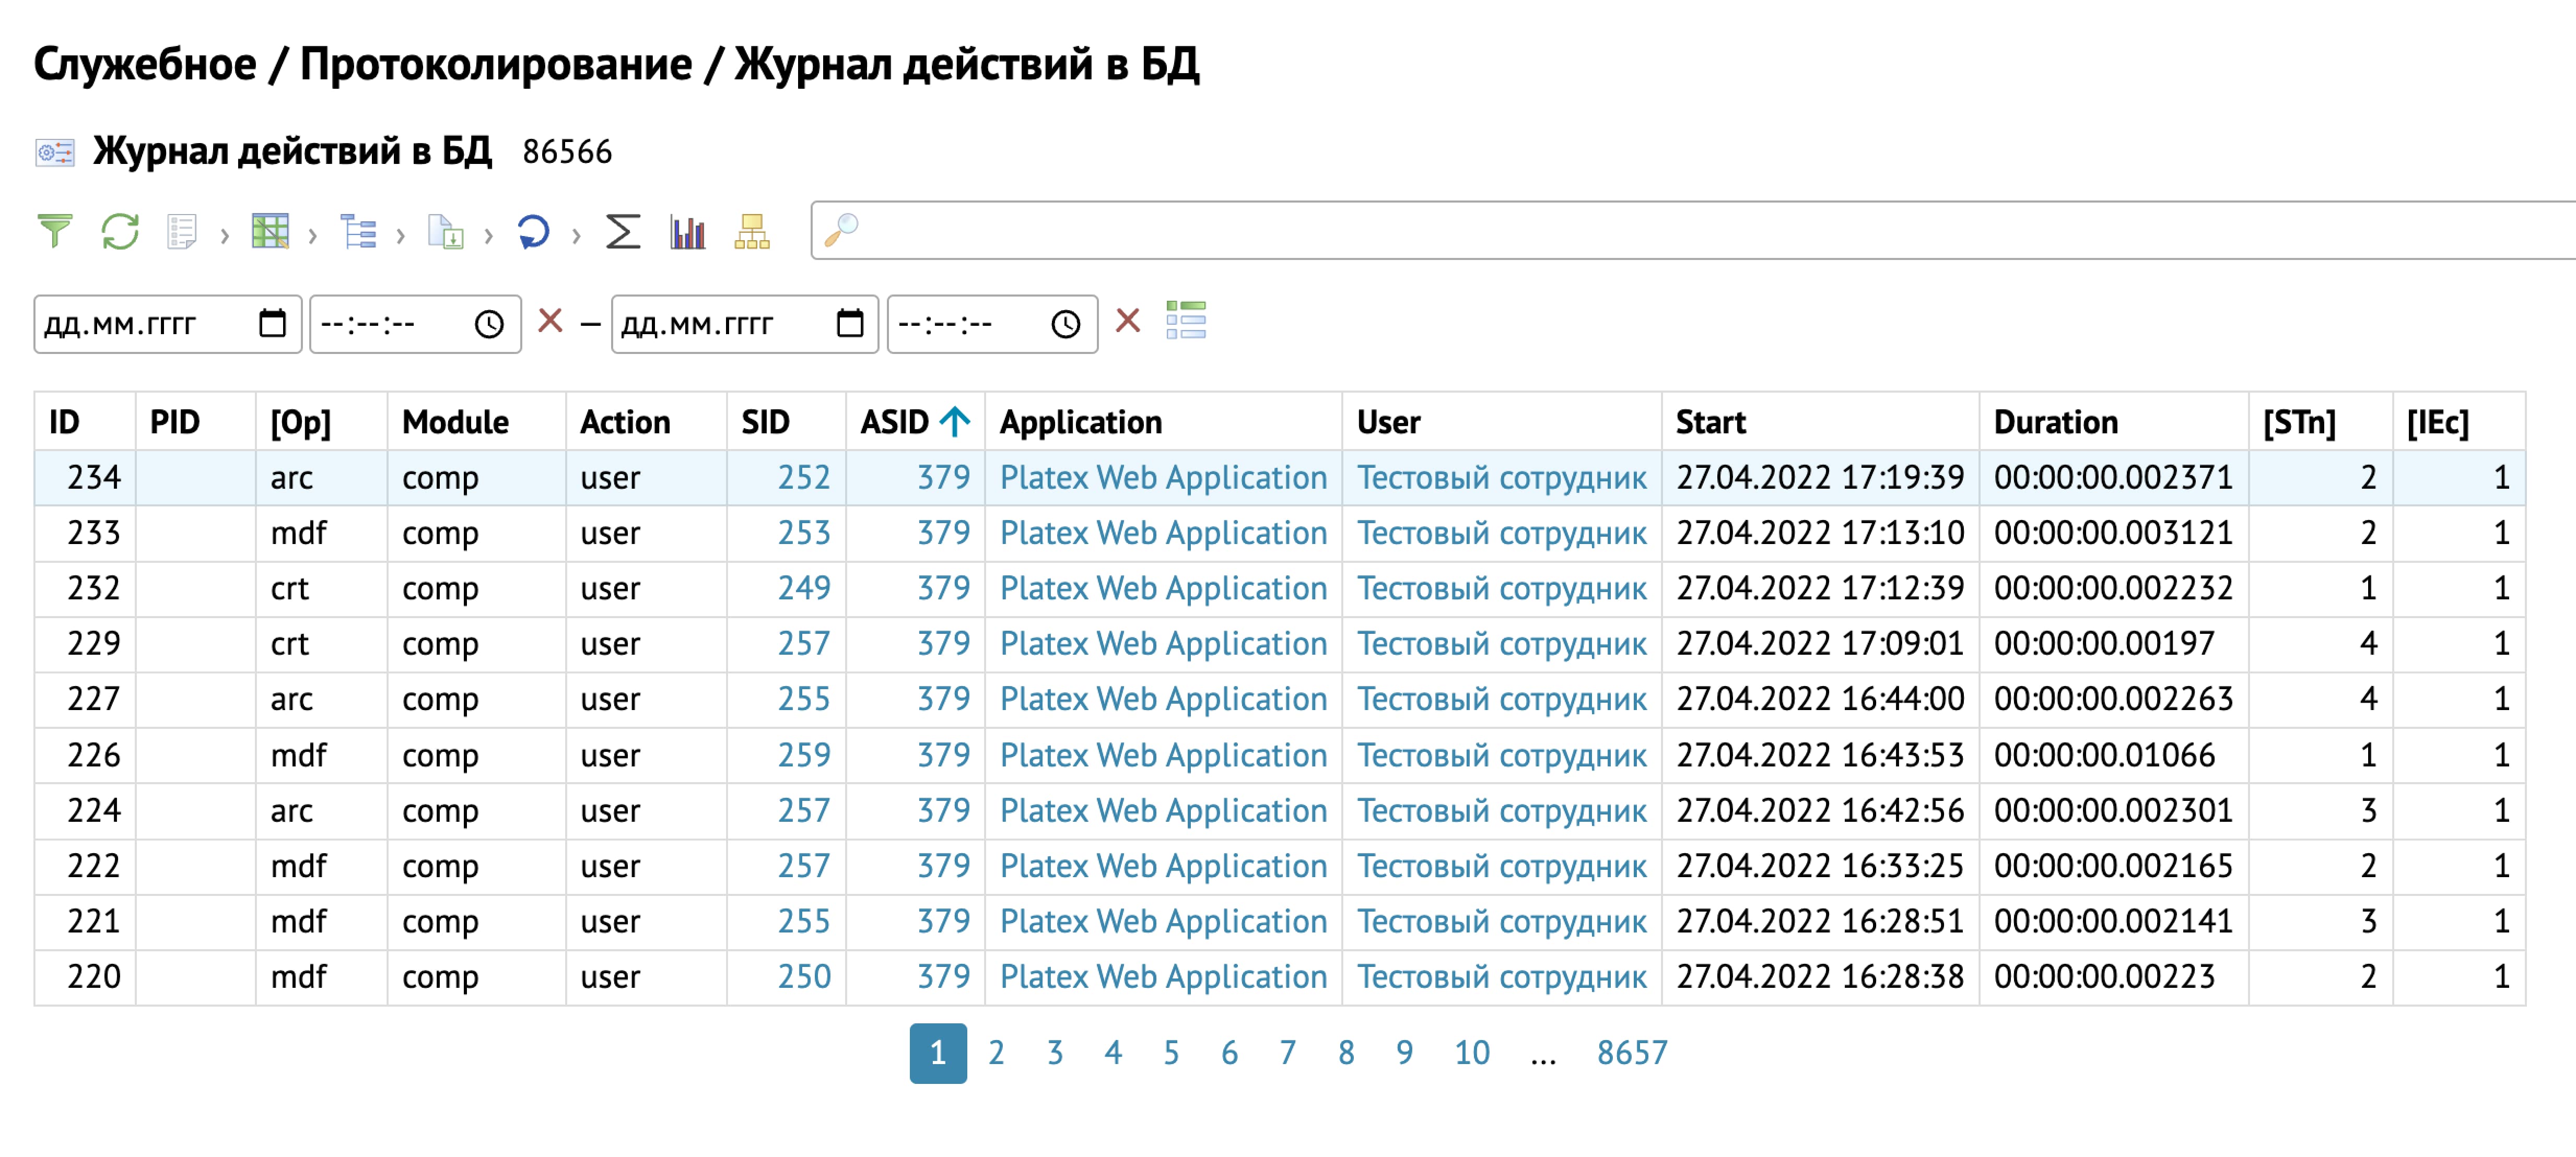Open clock picker in second time field
This screenshot has width=2576, height=1157.
(1066, 323)
